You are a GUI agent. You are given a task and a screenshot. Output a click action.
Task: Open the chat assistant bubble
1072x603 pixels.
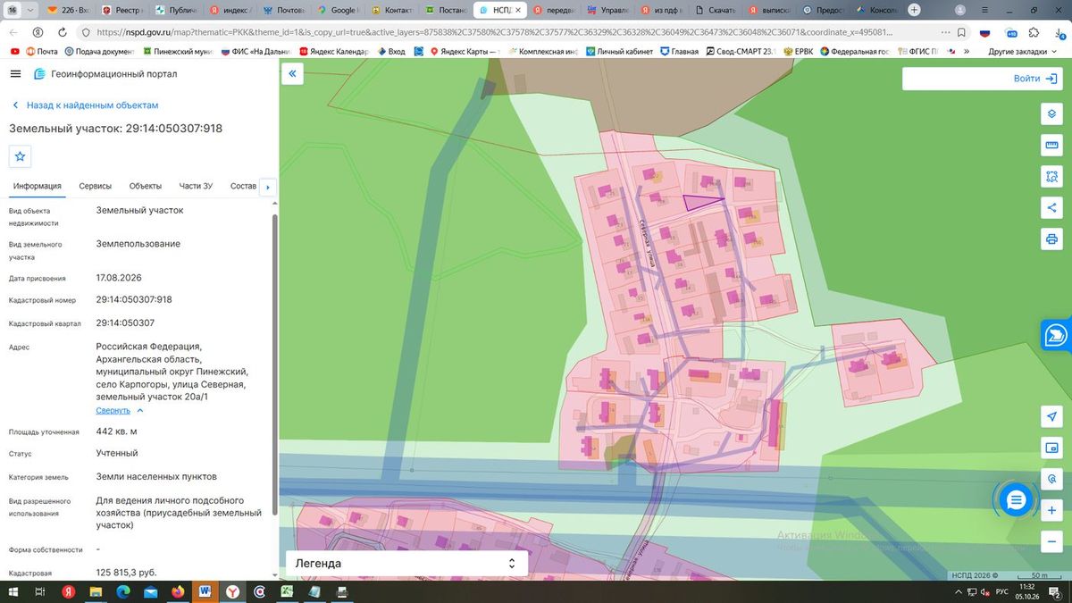pyautogui.click(x=1016, y=501)
